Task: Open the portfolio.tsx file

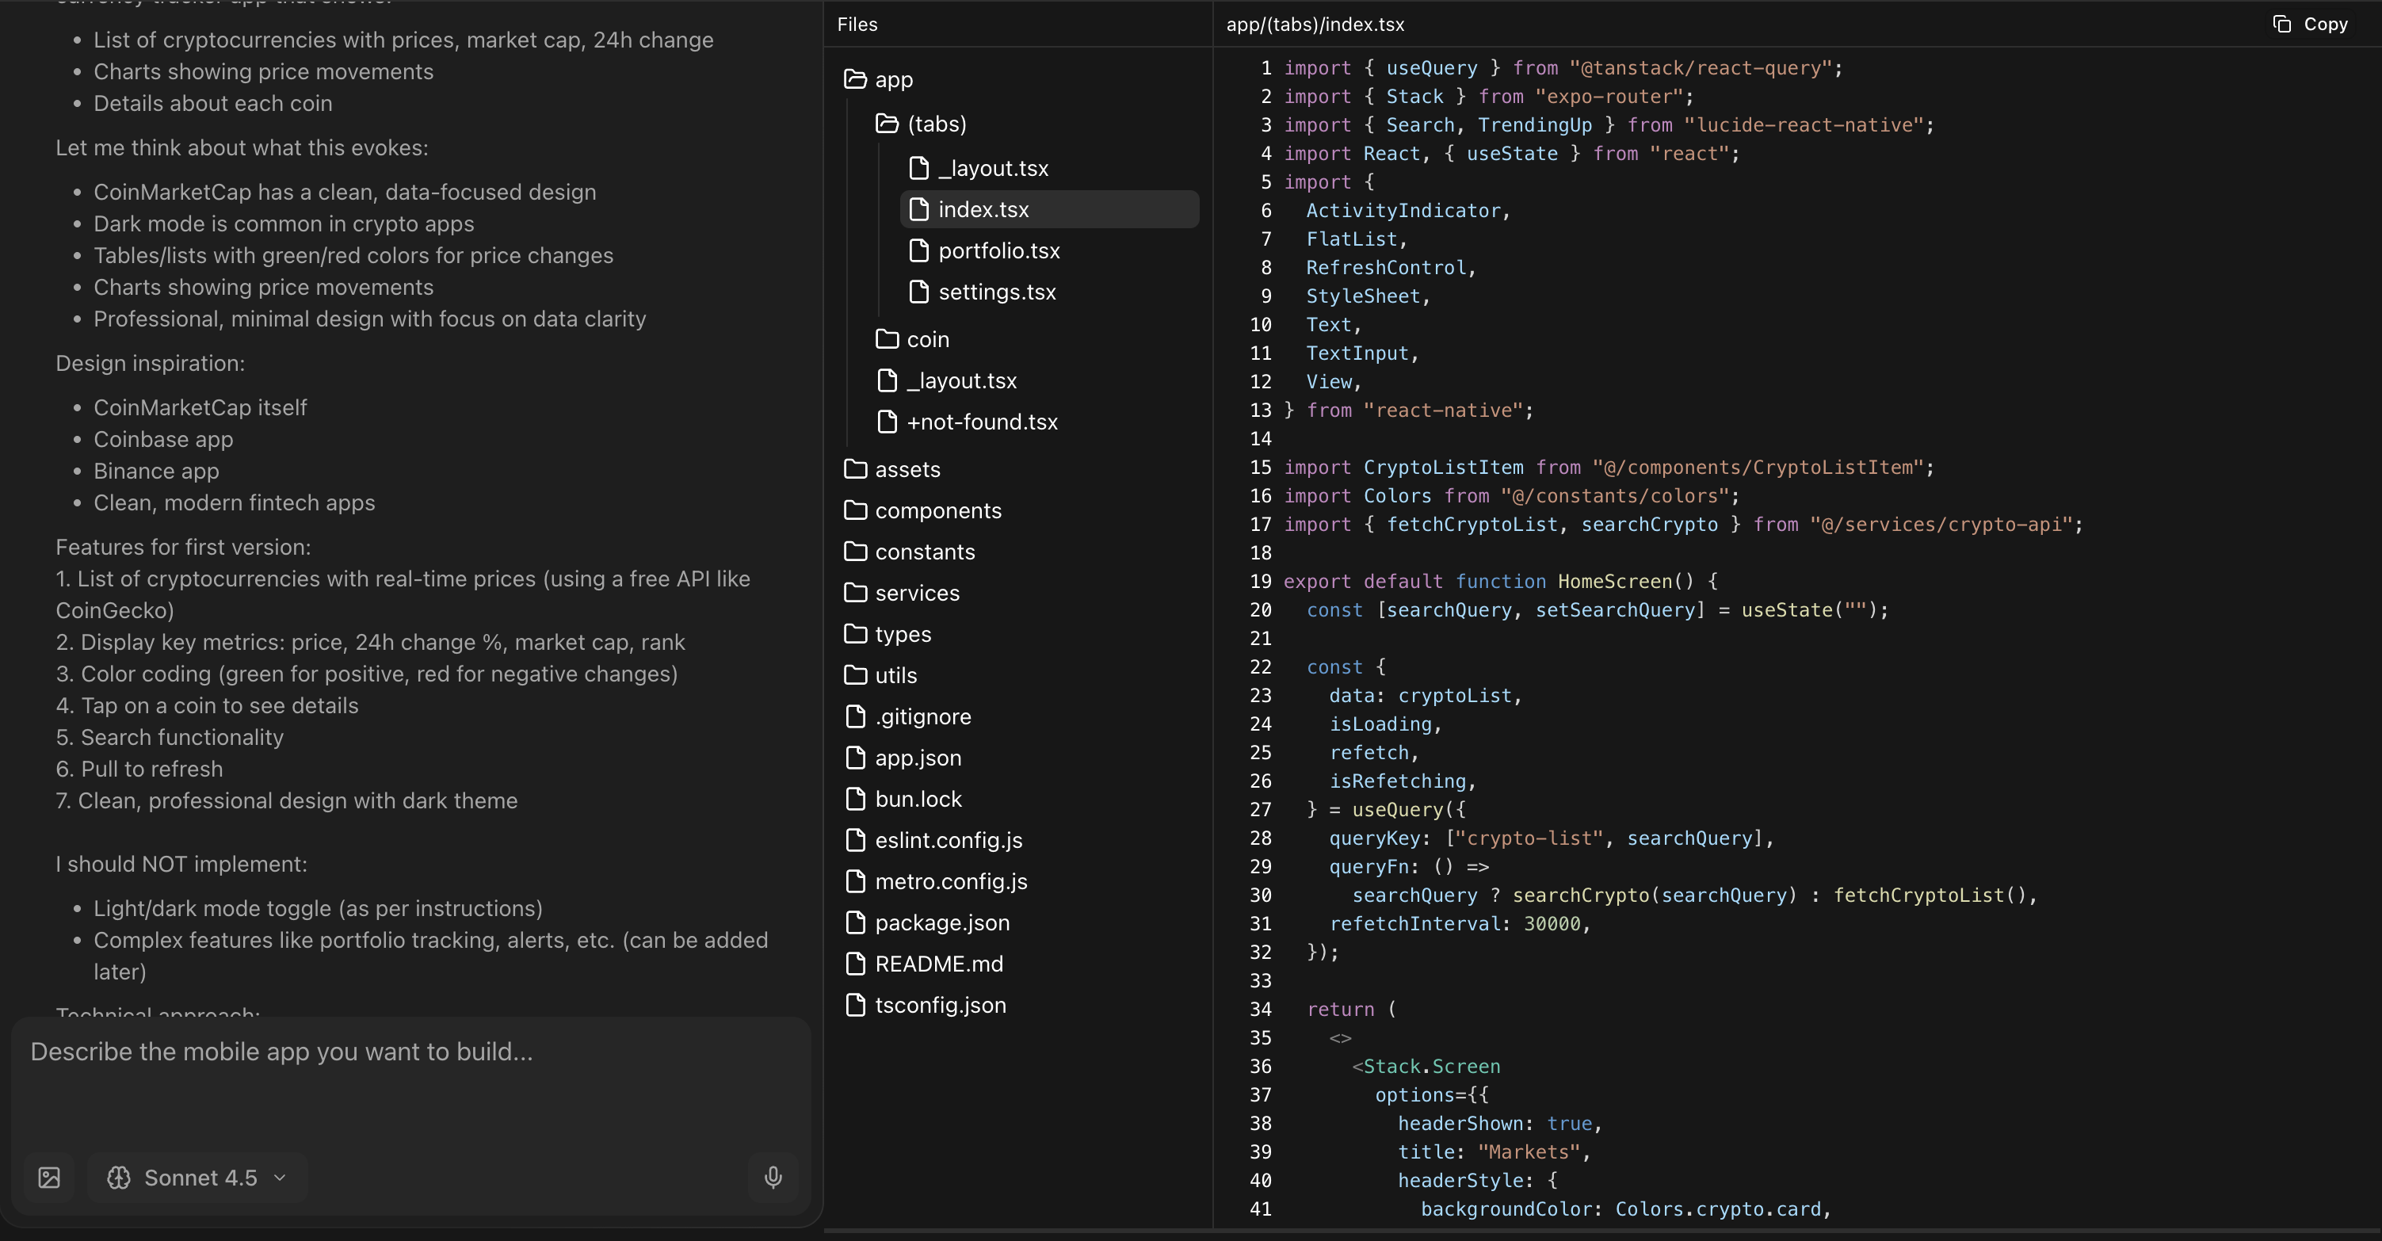Action: tap(998, 250)
